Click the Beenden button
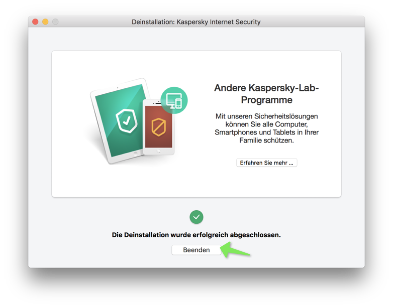393x308 pixels. (x=197, y=250)
